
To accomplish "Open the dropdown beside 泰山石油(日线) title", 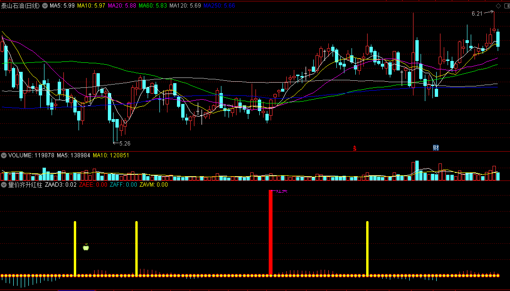I will pos(45,6).
